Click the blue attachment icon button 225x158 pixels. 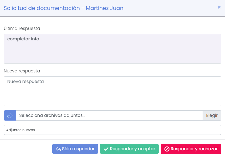click(10, 115)
